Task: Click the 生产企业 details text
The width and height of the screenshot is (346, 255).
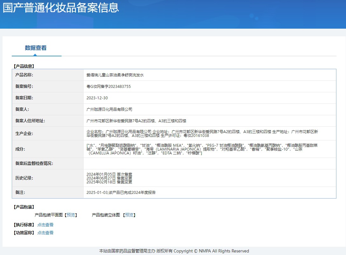Action: click(x=202, y=134)
